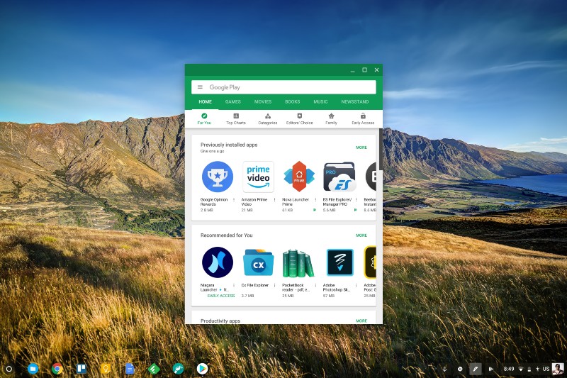Click the Previously installed apps heading
The image size is (567, 378).
pyautogui.click(x=229, y=145)
